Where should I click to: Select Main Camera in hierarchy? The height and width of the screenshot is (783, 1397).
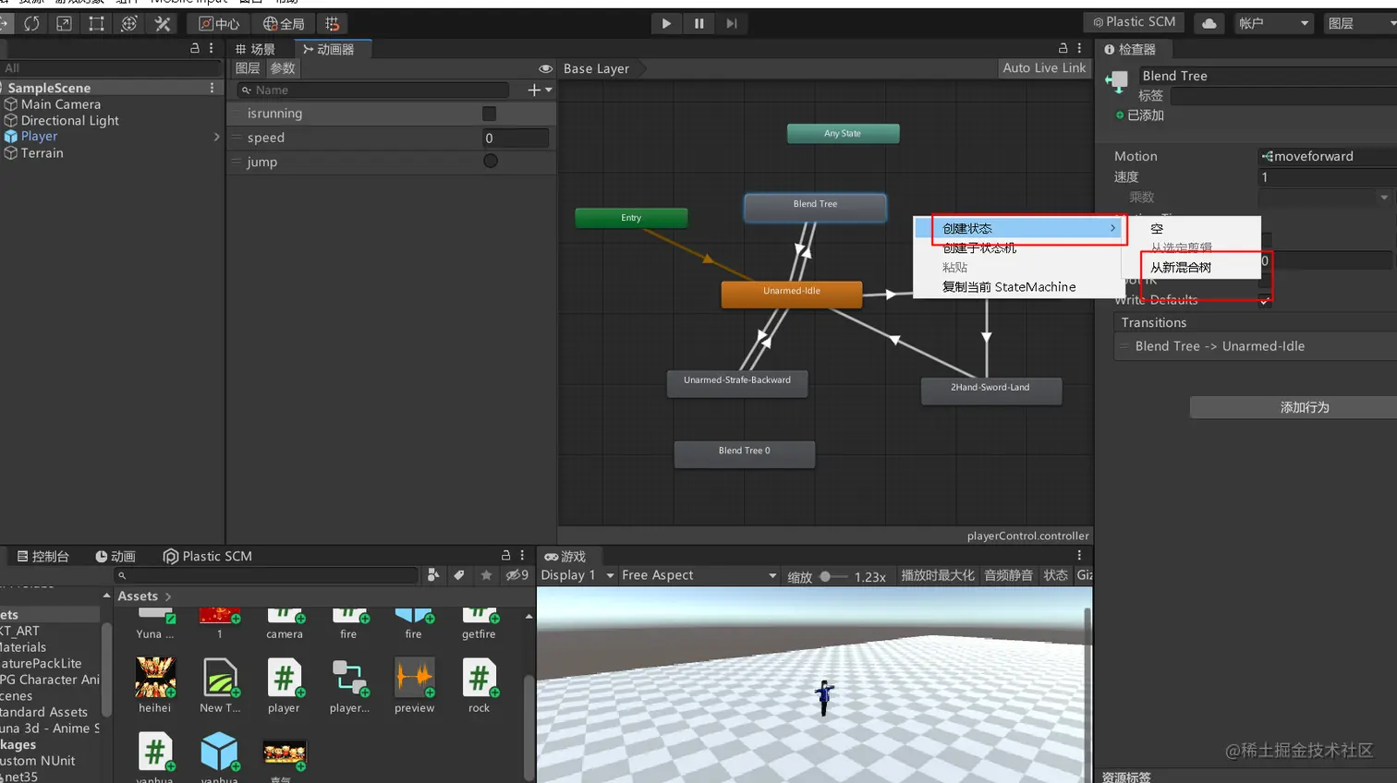(61, 104)
